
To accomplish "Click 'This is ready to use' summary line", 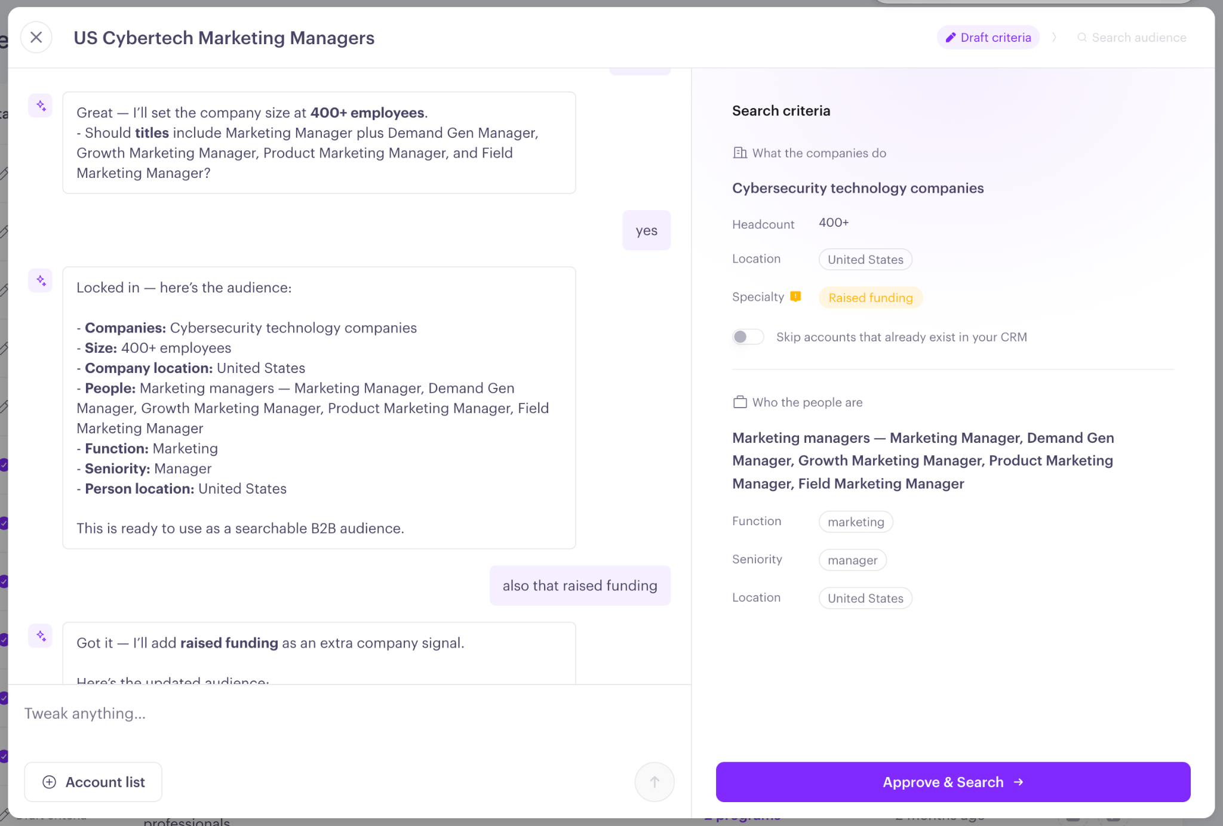I will click(x=240, y=528).
